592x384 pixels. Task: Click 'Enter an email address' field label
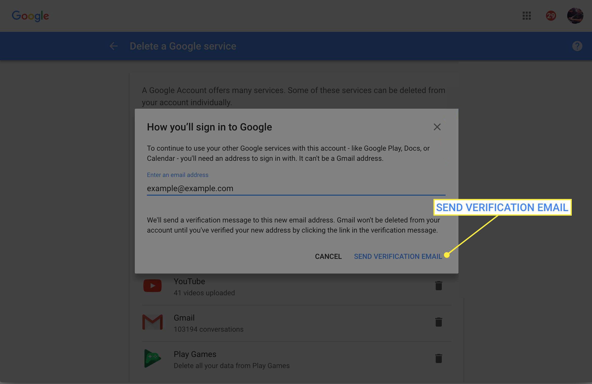point(178,175)
